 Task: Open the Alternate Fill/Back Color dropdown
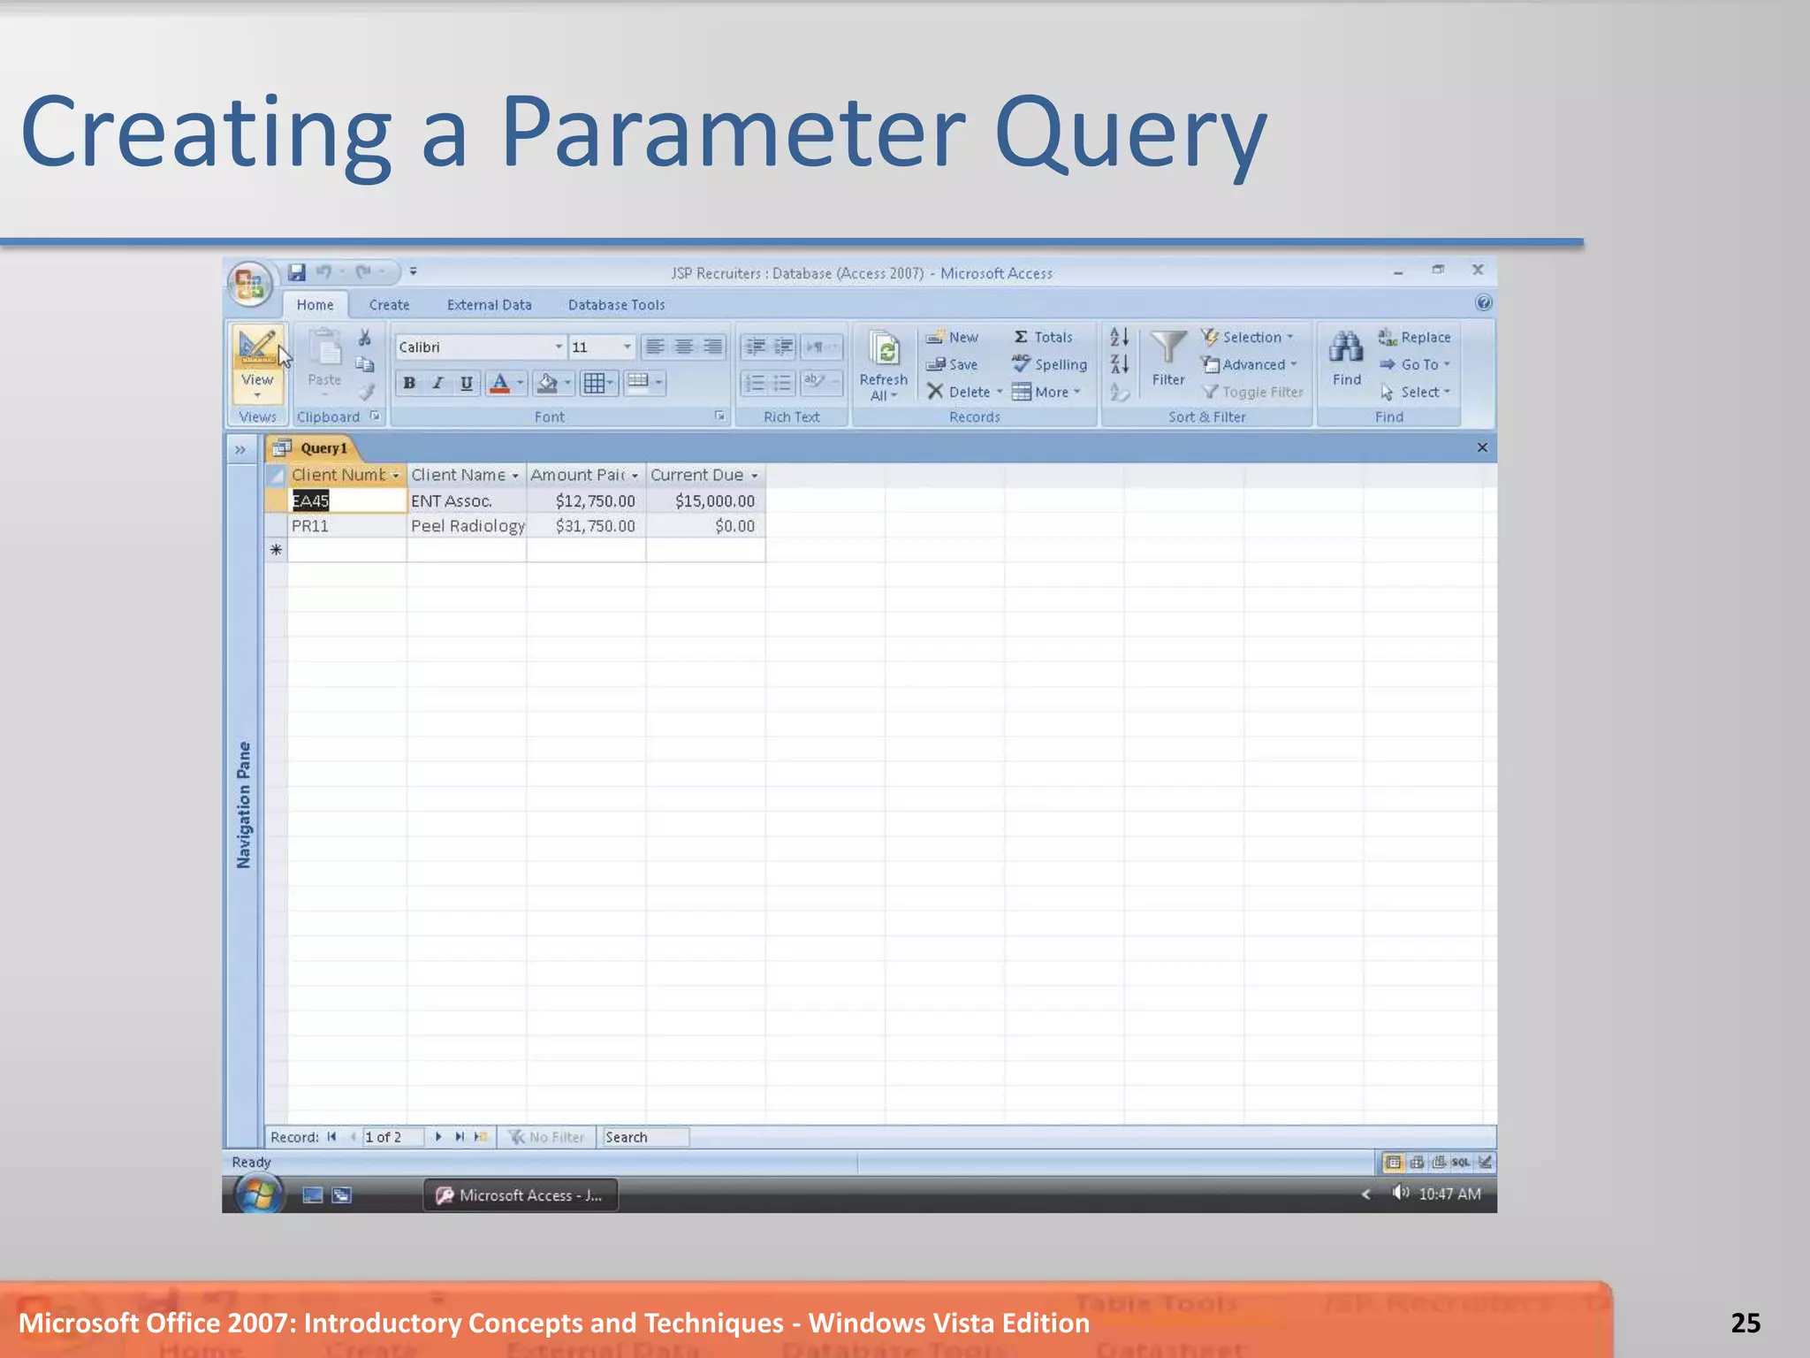coord(658,383)
